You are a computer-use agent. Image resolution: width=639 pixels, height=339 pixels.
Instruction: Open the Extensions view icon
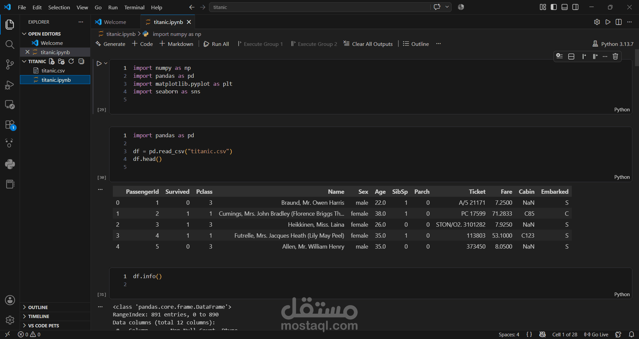pyautogui.click(x=10, y=125)
